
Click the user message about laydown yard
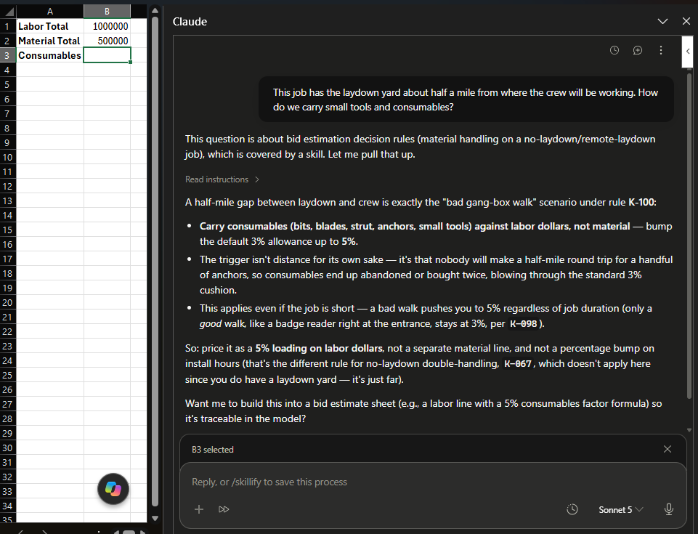(466, 100)
